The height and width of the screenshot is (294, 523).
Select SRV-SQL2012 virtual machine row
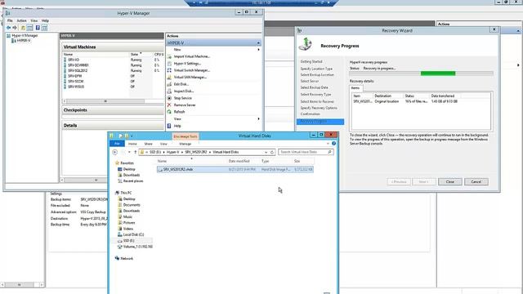113,70
